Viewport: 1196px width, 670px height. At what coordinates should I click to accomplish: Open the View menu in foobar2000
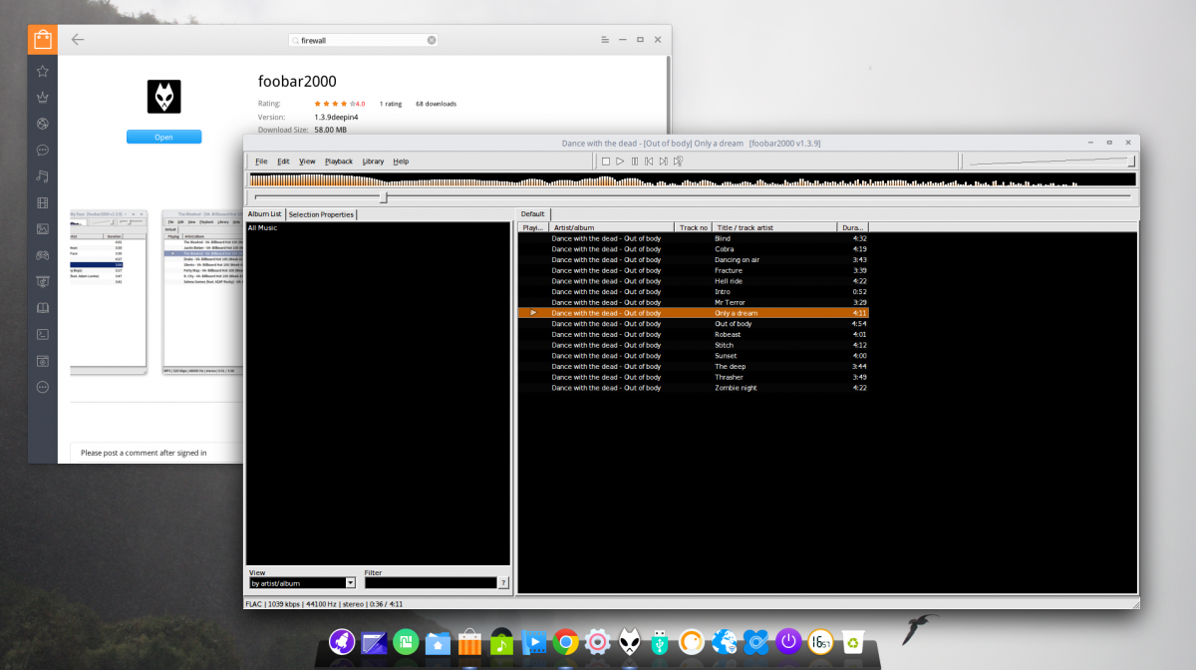307,162
